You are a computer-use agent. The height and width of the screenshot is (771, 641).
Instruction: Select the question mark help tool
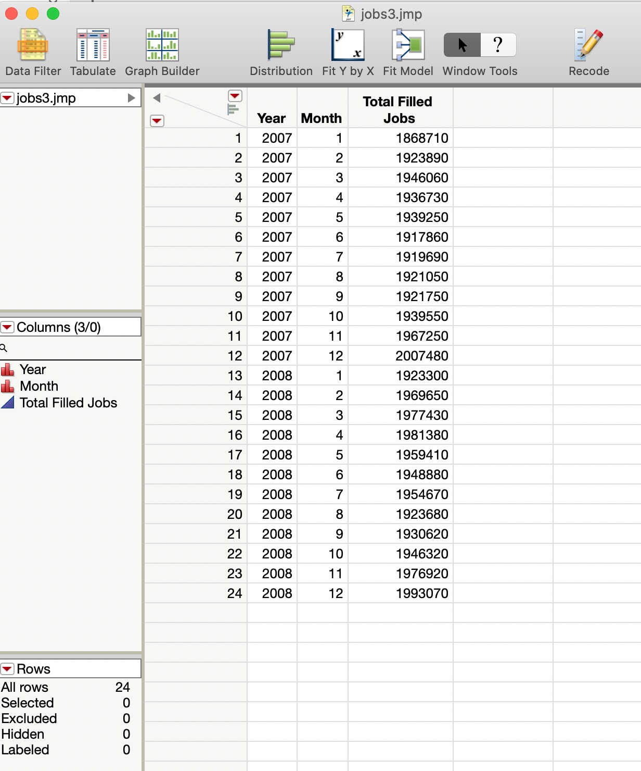(x=498, y=45)
